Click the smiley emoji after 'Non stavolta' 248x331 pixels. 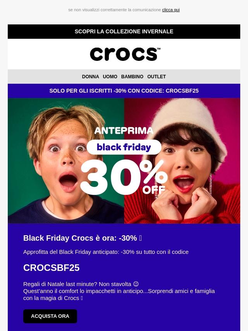click(x=136, y=284)
